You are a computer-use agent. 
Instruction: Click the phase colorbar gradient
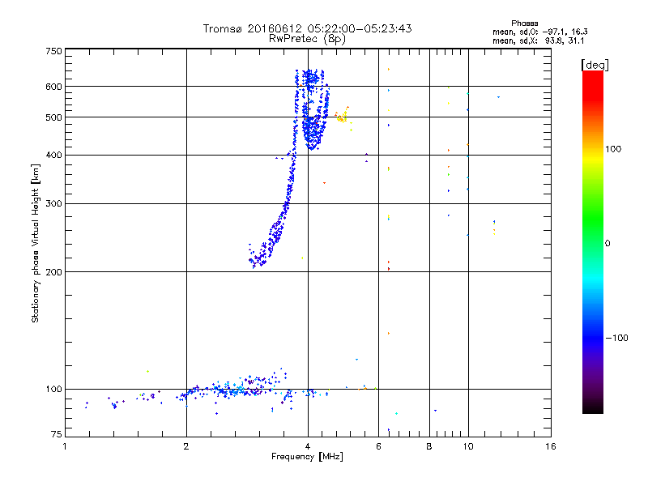click(593, 241)
